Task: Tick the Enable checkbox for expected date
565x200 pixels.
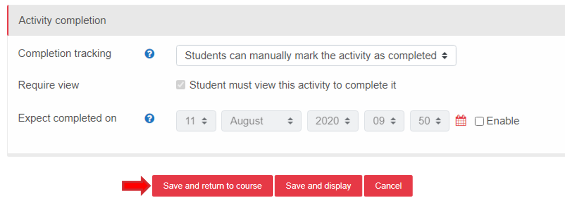Action: [479, 121]
